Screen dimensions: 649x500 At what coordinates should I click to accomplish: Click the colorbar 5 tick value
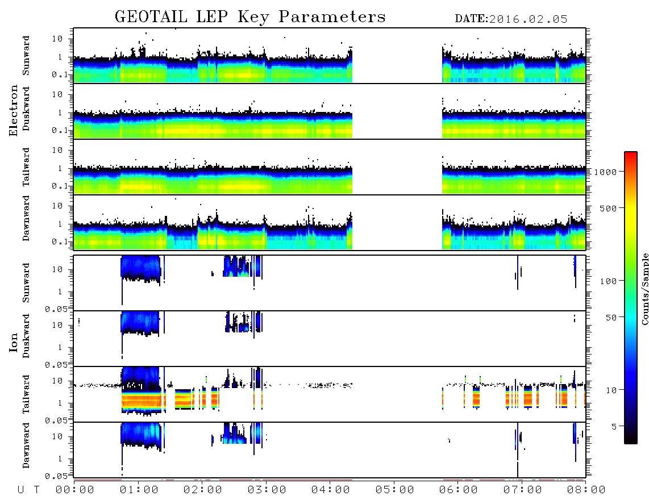pyautogui.click(x=614, y=426)
